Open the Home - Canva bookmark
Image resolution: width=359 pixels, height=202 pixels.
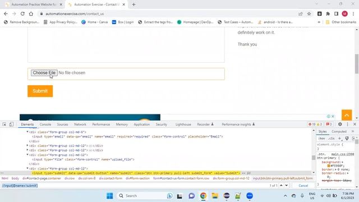click(95, 22)
